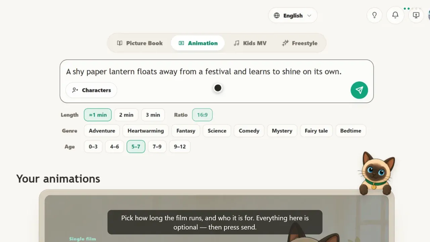Viewport: 430px width, 242px height.
Task: Pick the Heartwarming genre
Action: pos(146,131)
